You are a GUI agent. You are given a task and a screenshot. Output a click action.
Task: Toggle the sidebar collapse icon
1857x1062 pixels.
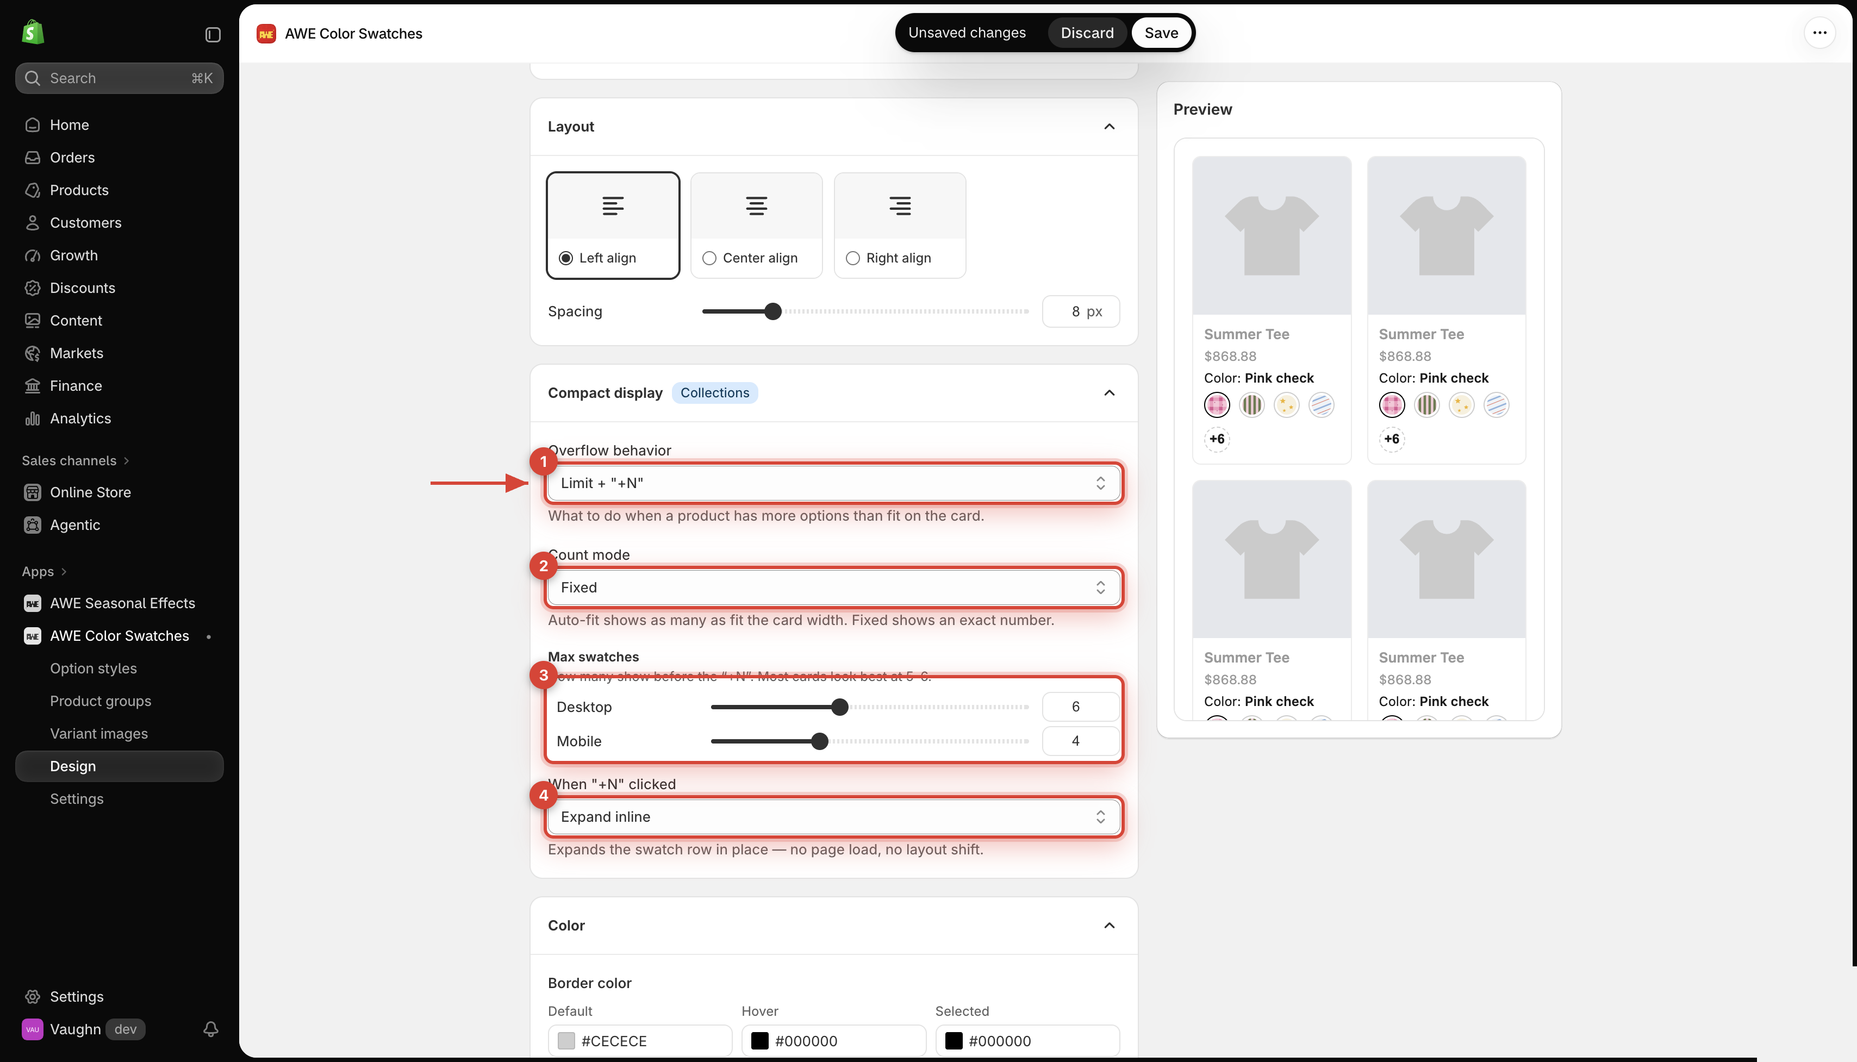point(213,34)
